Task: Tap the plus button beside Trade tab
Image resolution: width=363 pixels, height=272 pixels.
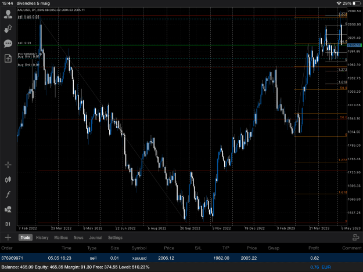Action: (8, 238)
